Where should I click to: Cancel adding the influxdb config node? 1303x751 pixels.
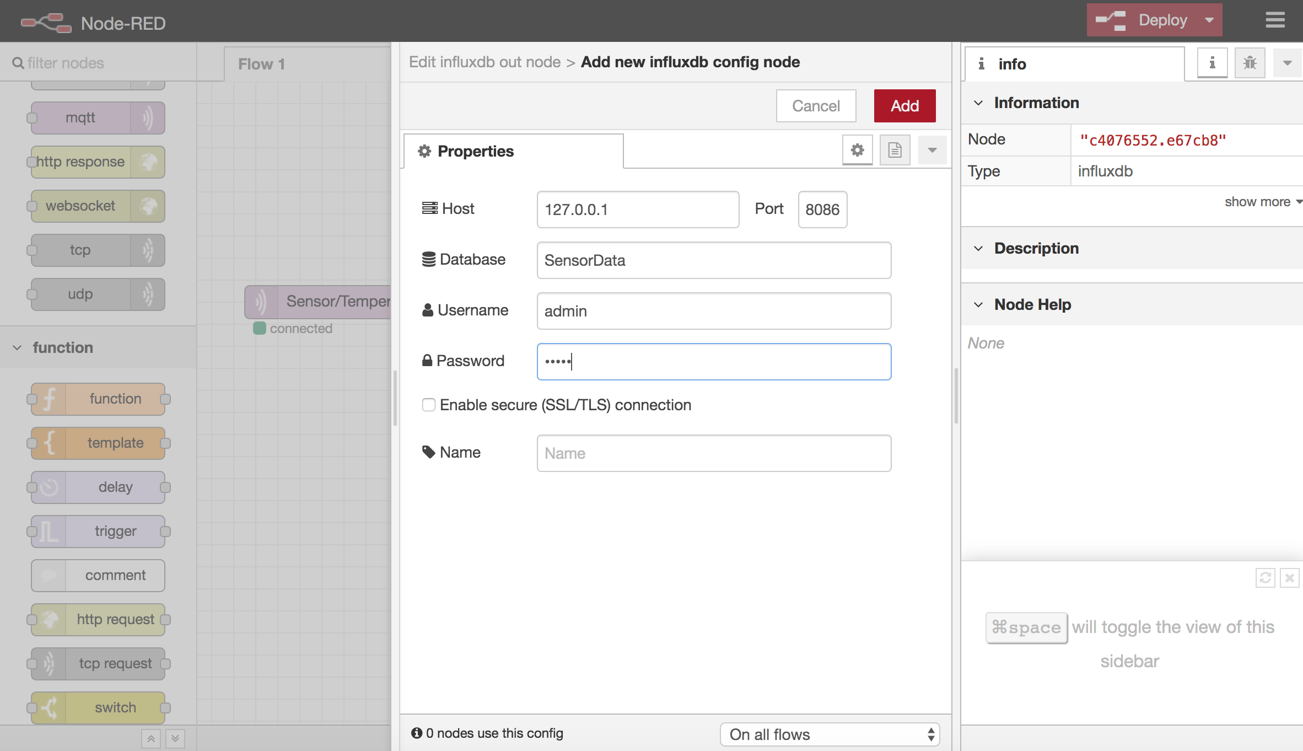816,106
